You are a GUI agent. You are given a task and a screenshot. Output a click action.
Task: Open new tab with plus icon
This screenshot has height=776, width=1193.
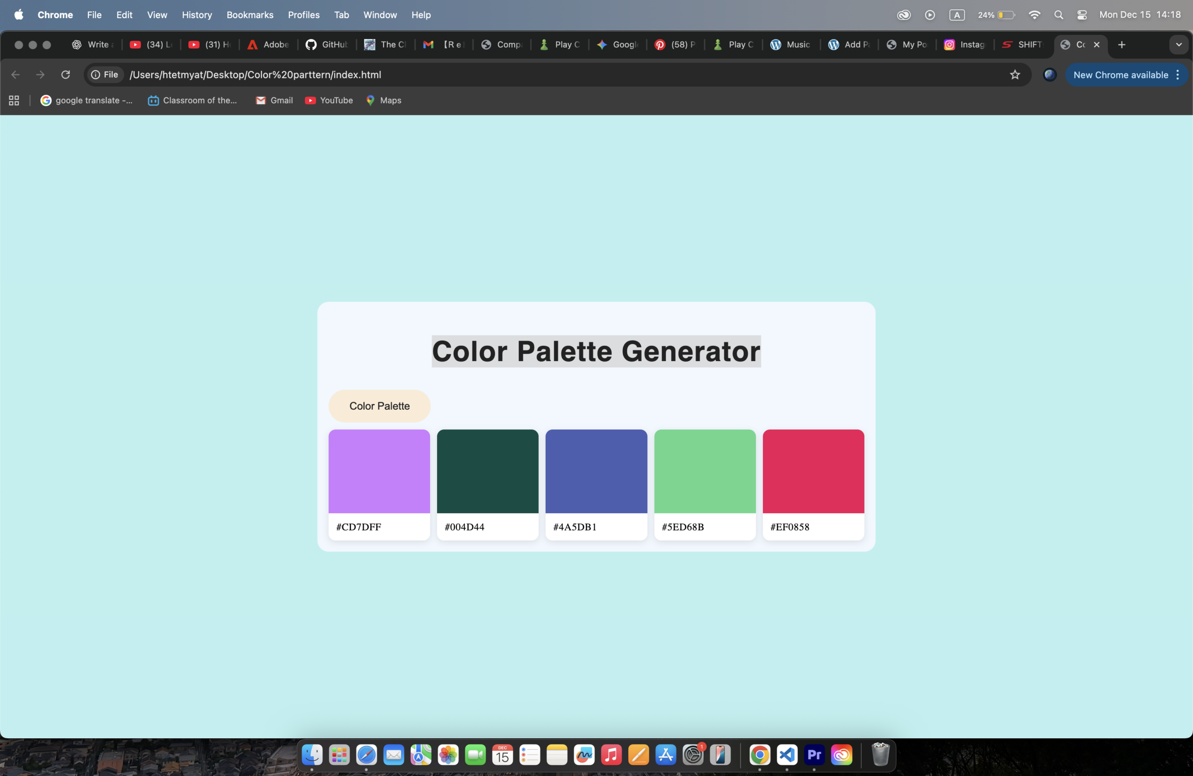pos(1122,45)
